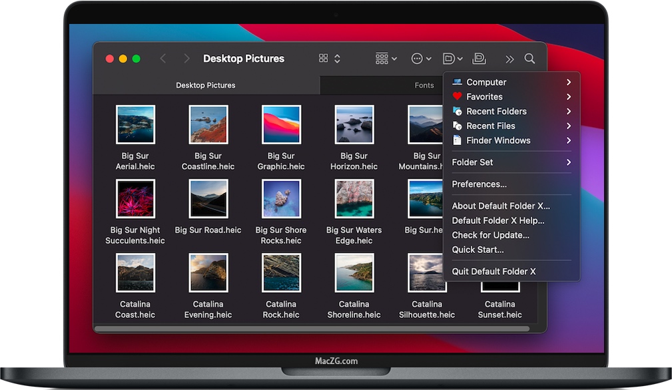Open the icon view switcher dropdown

coord(330,59)
